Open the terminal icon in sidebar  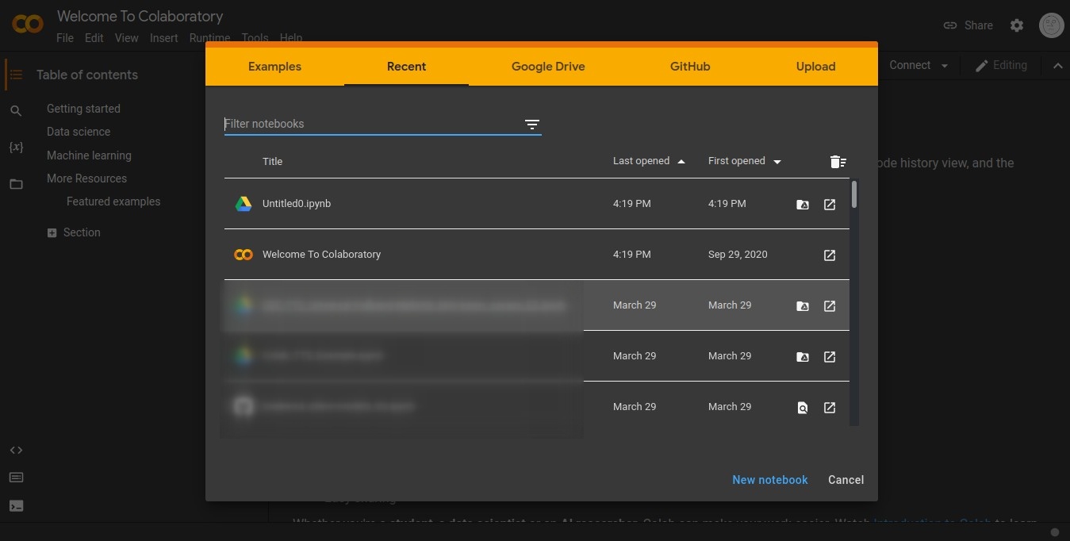[16, 505]
